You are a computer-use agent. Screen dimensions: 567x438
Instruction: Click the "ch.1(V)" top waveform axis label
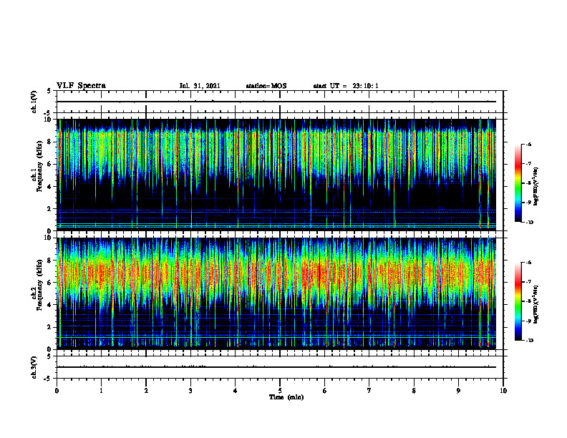tap(34, 102)
